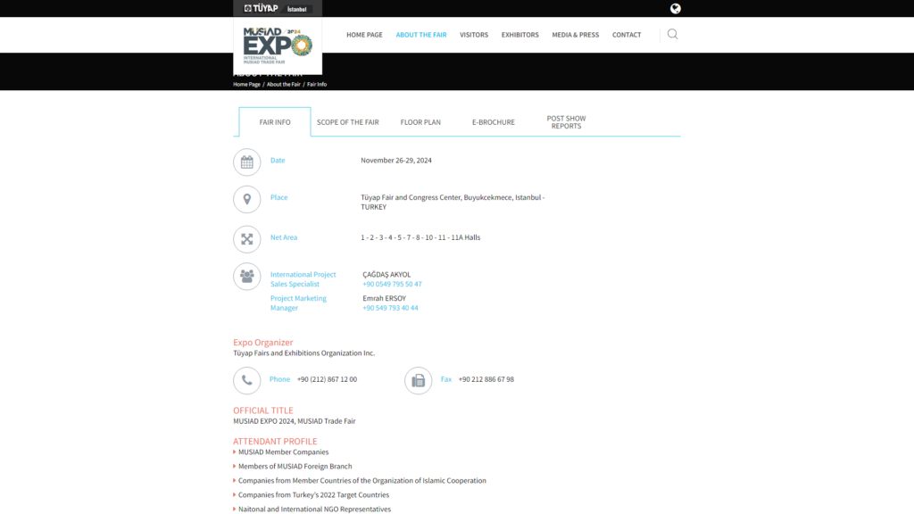
Task: Click Members of MUSIAD Foreign Branch item
Action: point(295,467)
